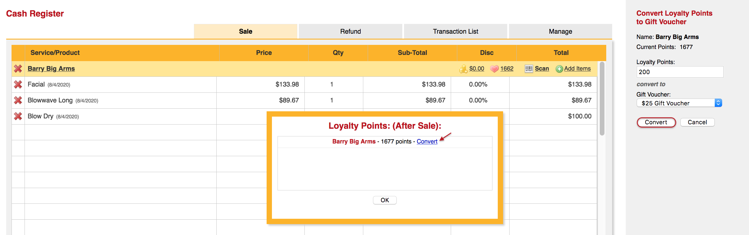The height and width of the screenshot is (235, 749).
Task: Remove the Blow Dry service from the sale
Action: (x=17, y=116)
